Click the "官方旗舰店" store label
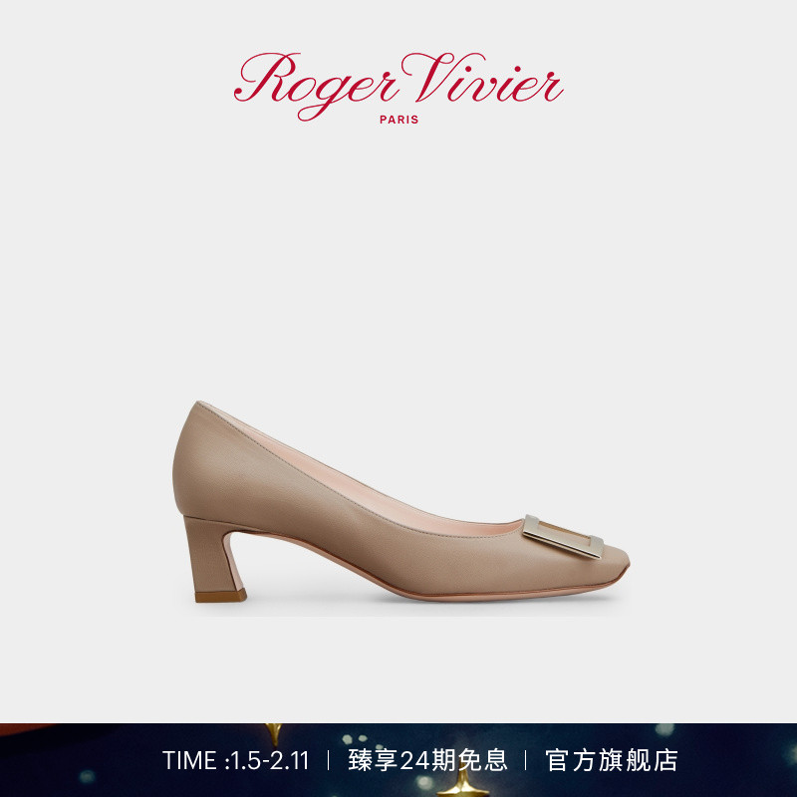The width and height of the screenshot is (797, 797). pyautogui.click(x=612, y=760)
